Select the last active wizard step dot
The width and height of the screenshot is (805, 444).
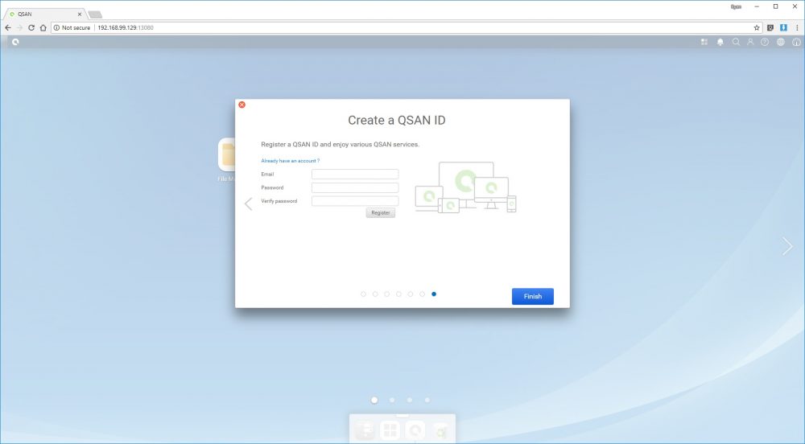(435, 294)
